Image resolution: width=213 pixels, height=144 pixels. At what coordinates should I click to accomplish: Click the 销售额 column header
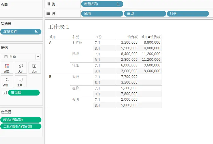132,37
